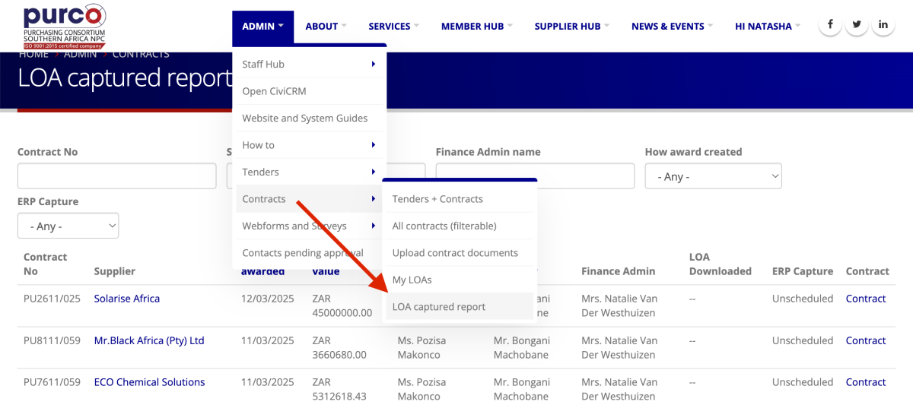This screenshot has width=913, height=408.
Task: Click the Contract No input field
Action: coord(116,176)
